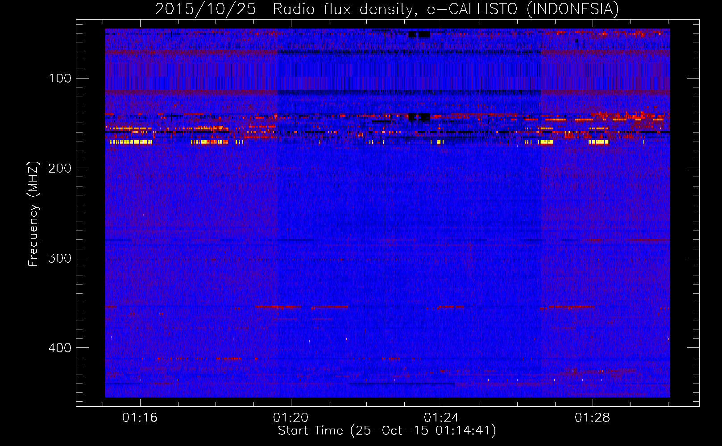Screen dimensions: 722x446
Task: Click the "Start Time (25-Oct-15 01:14:41)" axis label
Action: click(x=387, y=431)
